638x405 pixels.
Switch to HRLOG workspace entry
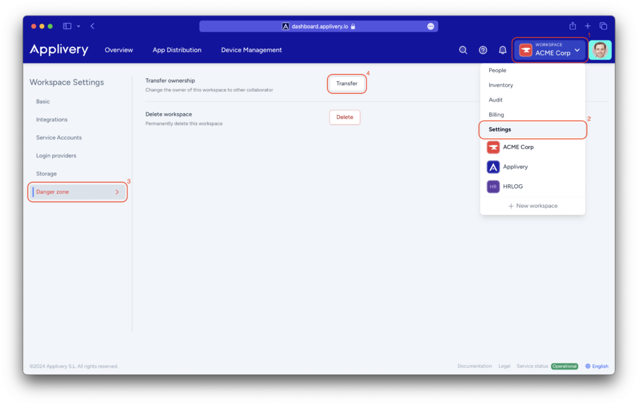point(532,187)
